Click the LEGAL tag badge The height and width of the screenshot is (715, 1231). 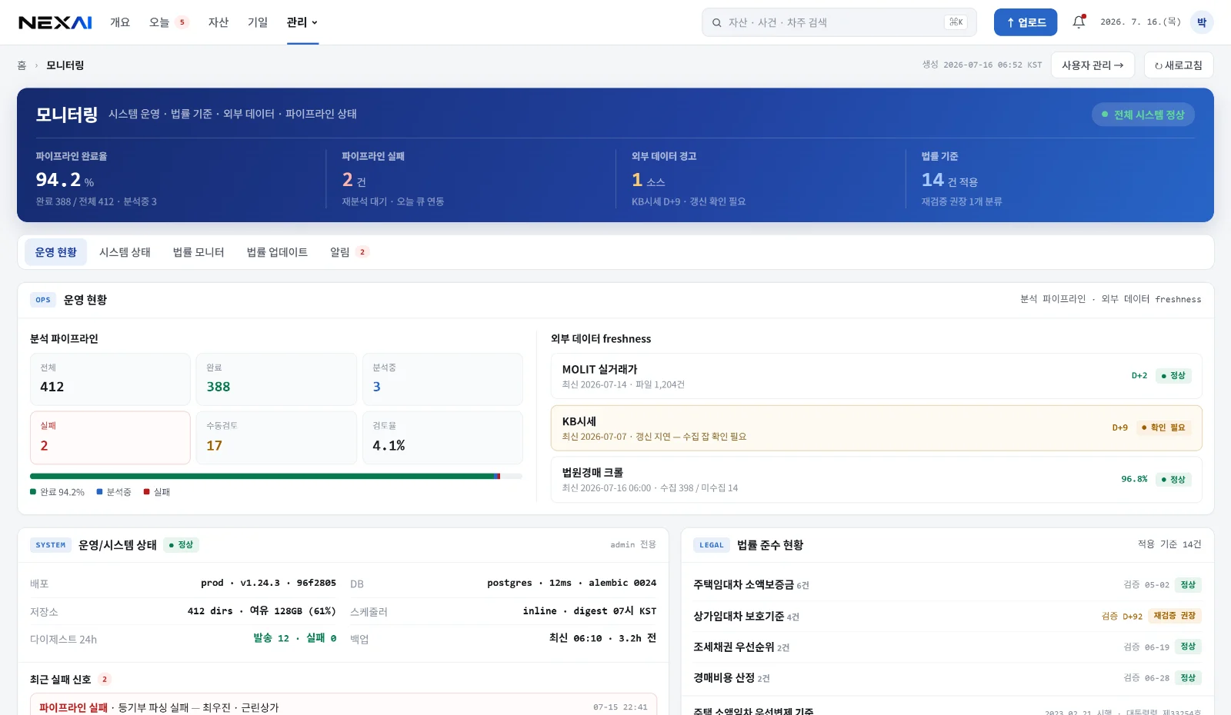712,545
